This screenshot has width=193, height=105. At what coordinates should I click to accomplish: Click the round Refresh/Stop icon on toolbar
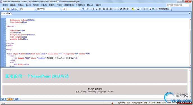coord(157,9)
